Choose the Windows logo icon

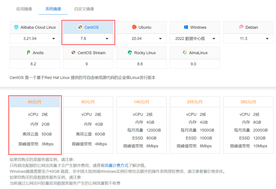pos(186,27)
